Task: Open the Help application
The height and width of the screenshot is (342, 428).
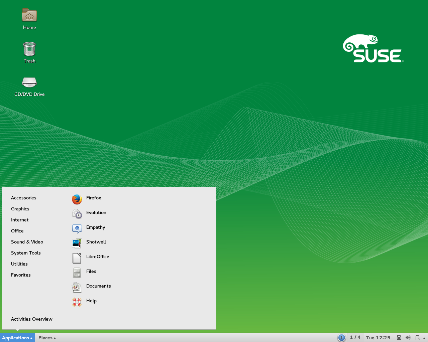Action: pyautogui.click(x=91, y=301)
